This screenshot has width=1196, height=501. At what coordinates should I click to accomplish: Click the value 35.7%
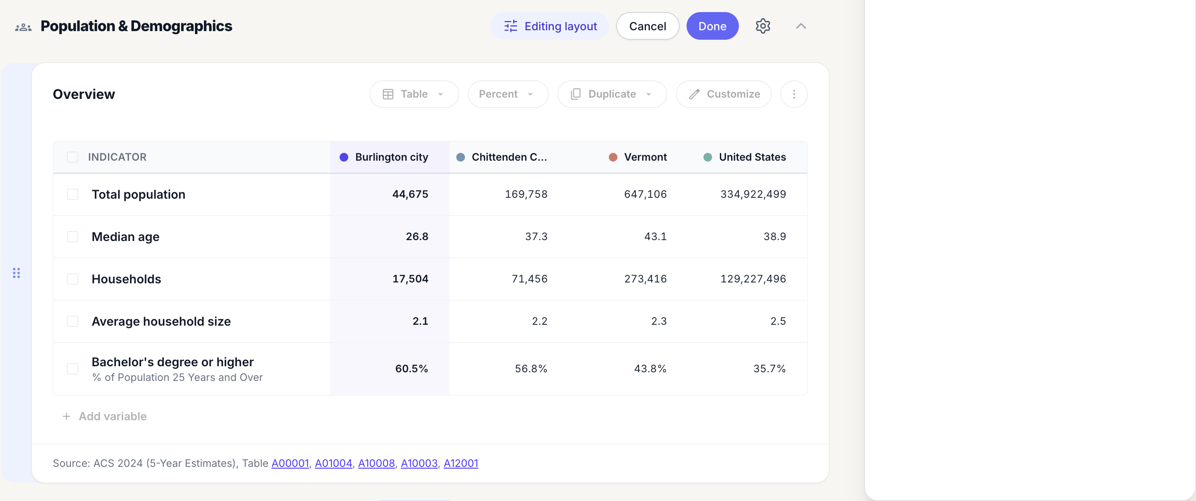[x=770, y=369]
